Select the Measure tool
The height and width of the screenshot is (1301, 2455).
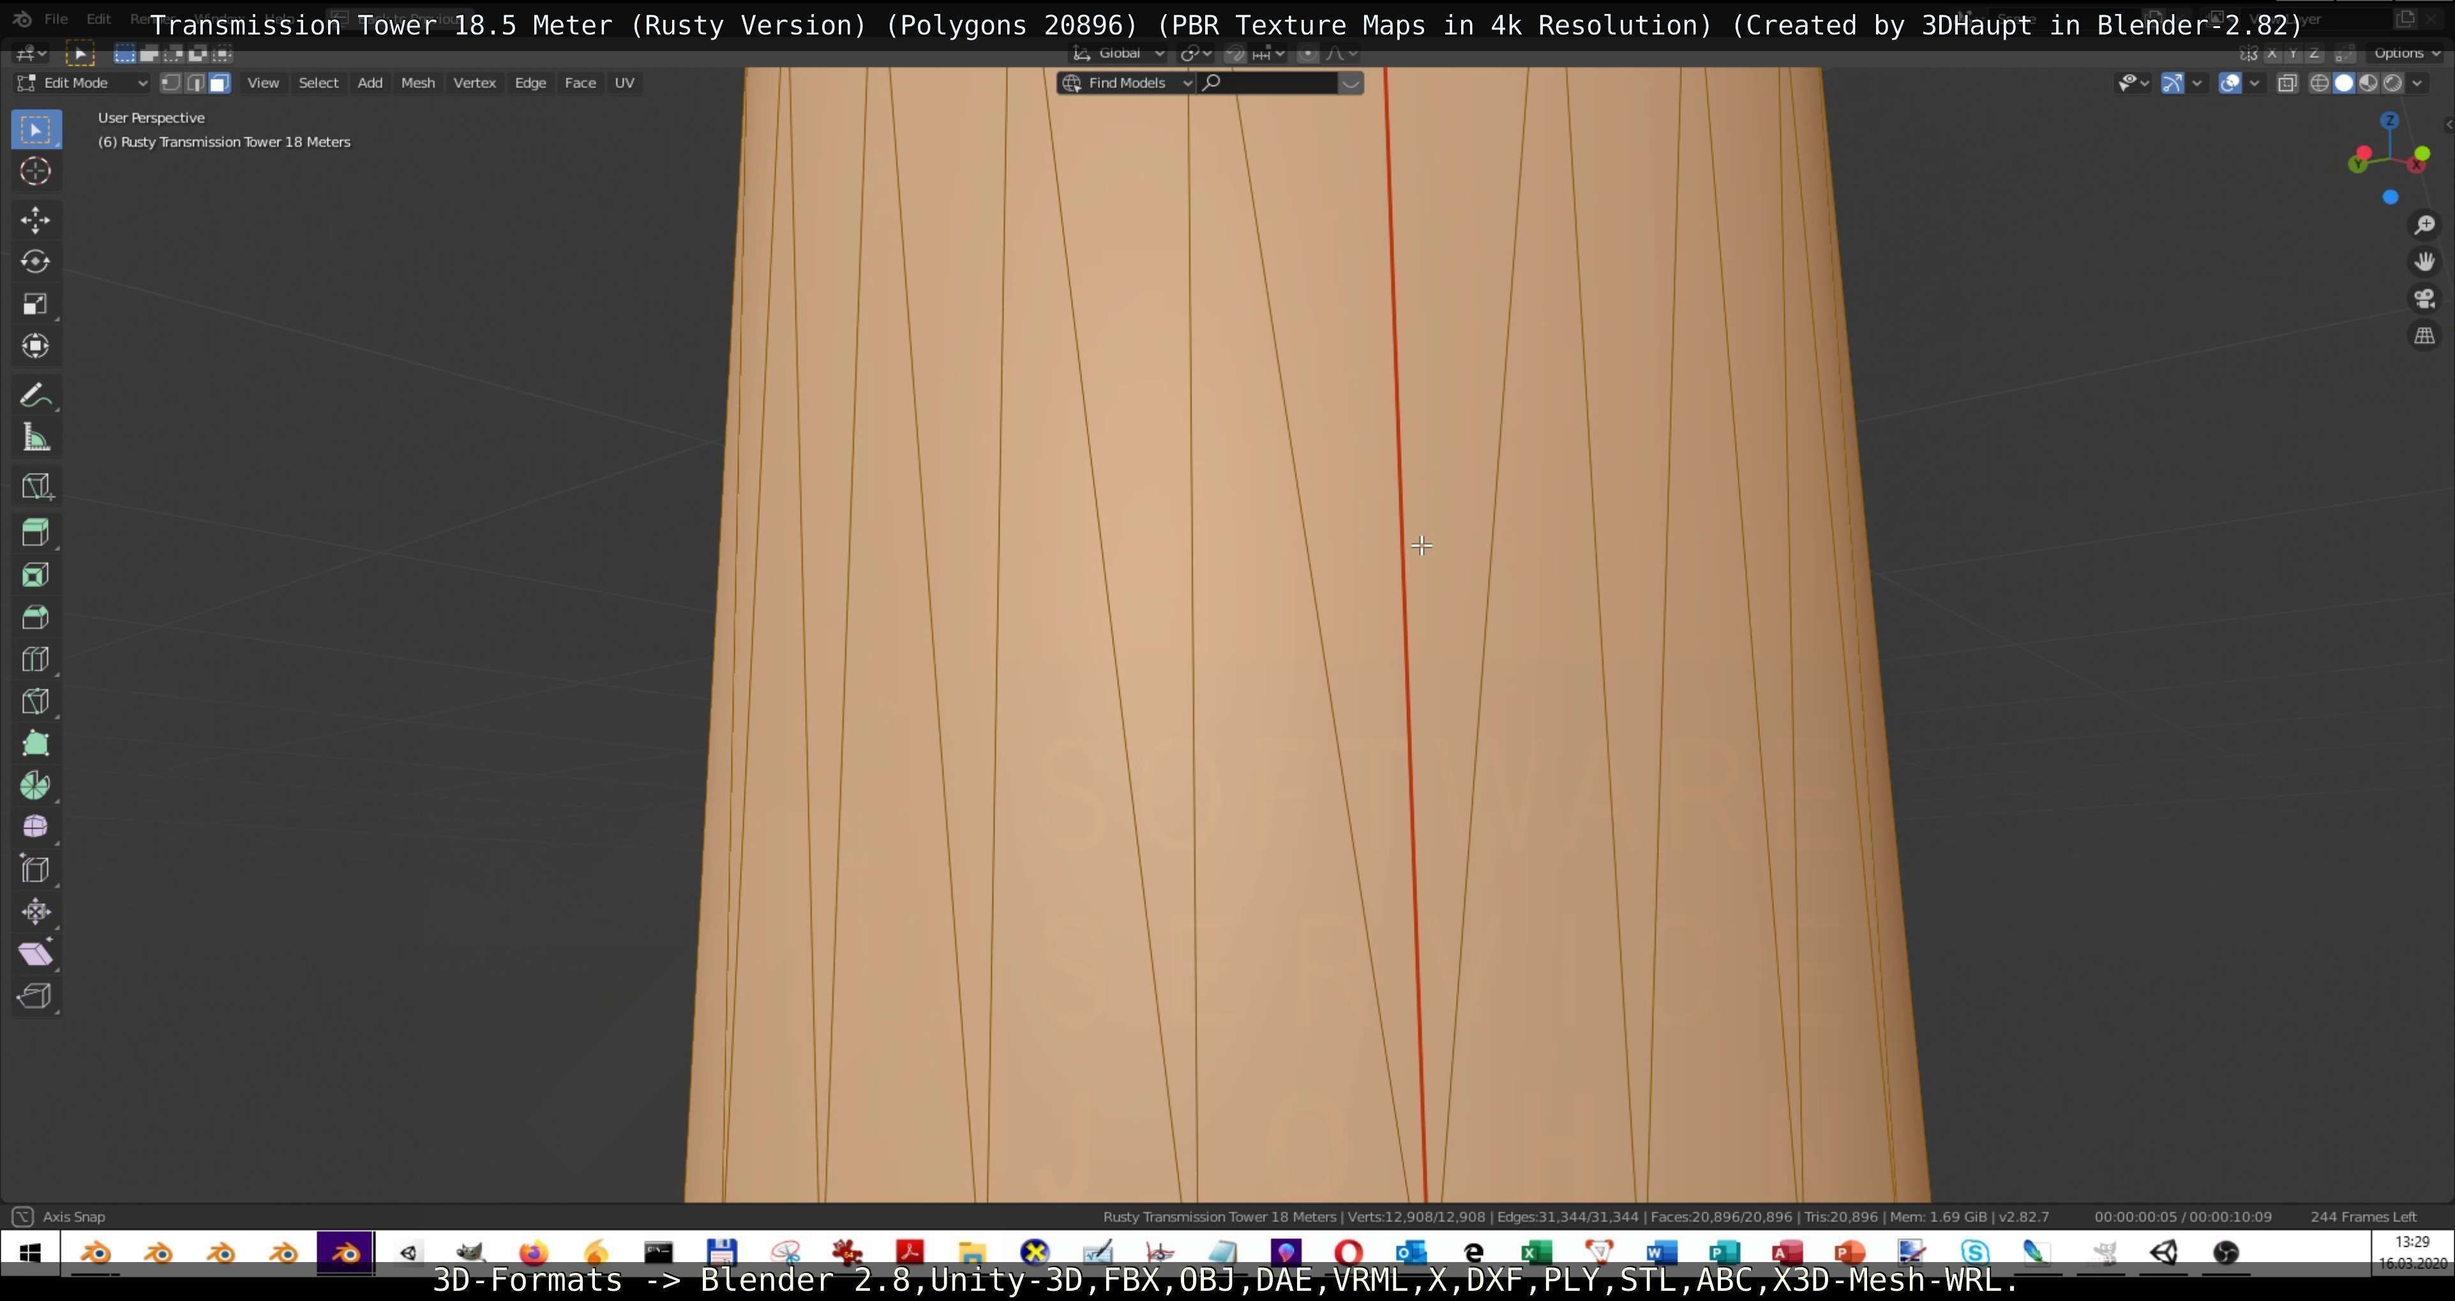[x=35, y=439]
